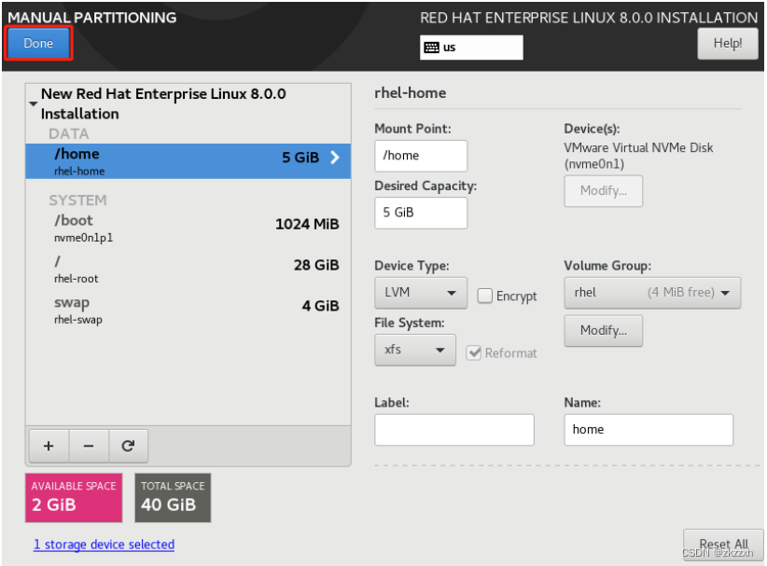Remove selected mount point with minus icon

(89, 446)
